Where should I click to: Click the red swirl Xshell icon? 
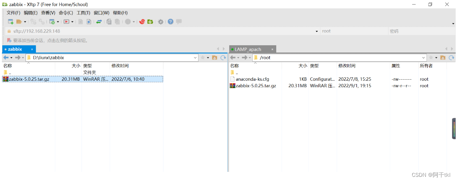pos(142,22)
